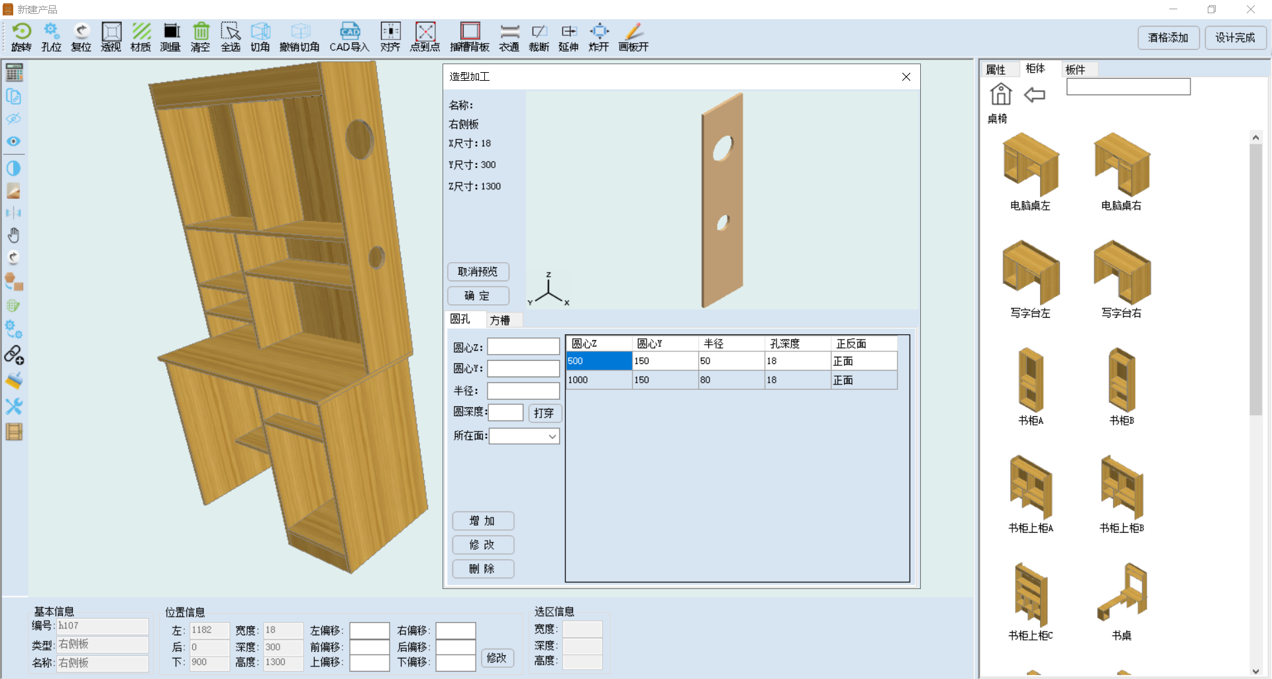
Task: Toggle the hidden-eye visibility icon in sidebar
Action: pyautogui.click(x=14, y=119)
